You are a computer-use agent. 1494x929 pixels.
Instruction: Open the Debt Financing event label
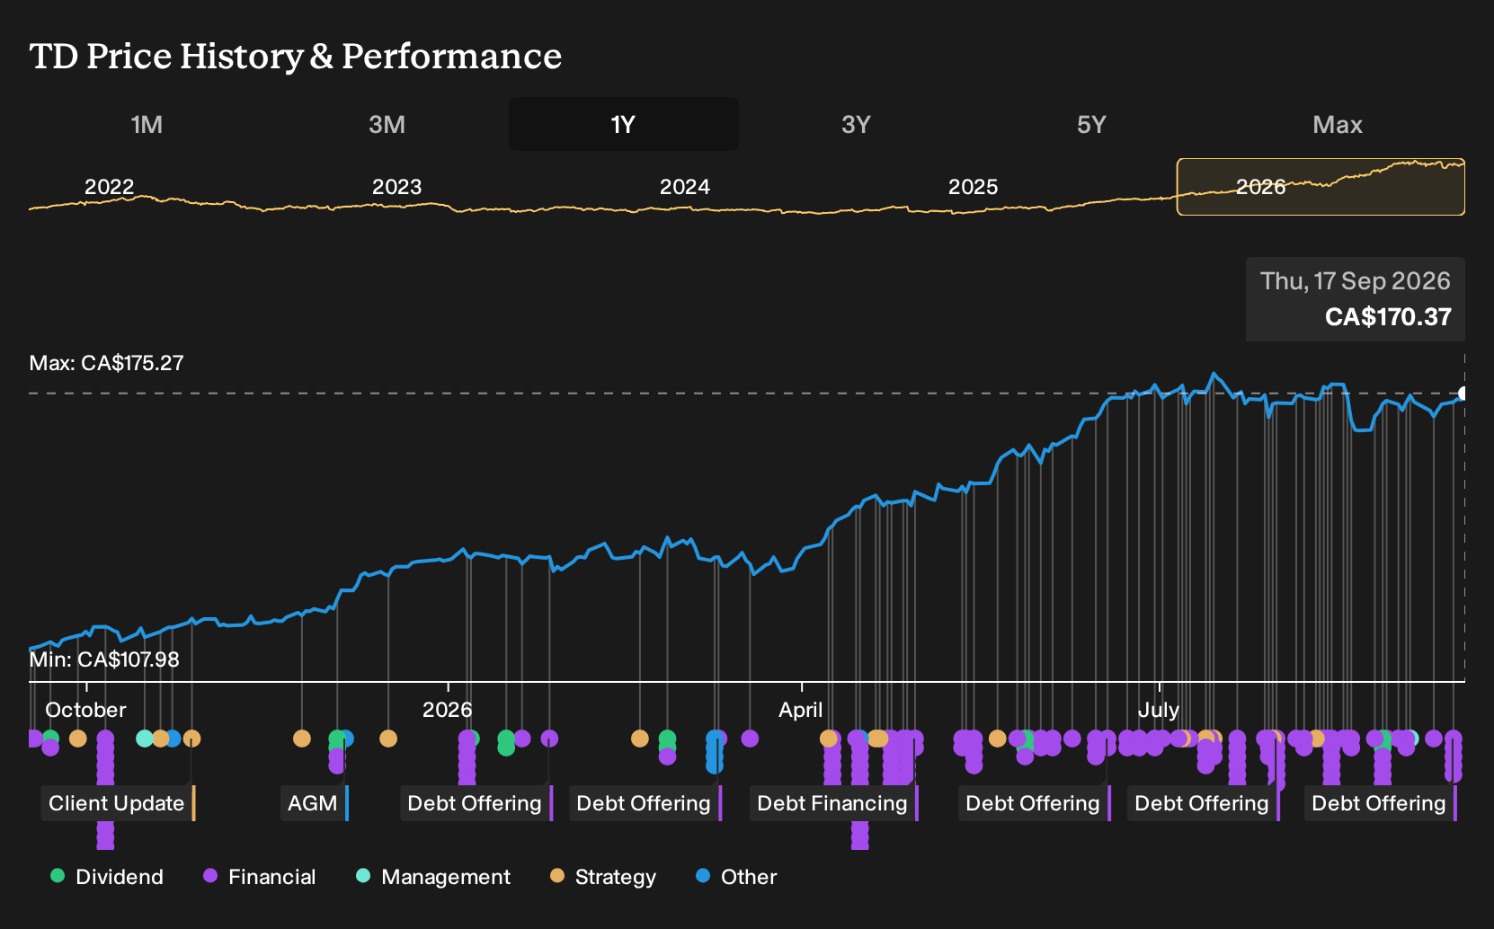[x=833, y=803]
